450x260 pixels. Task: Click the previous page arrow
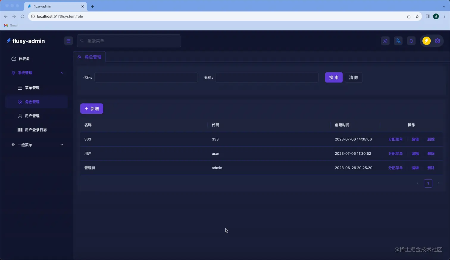pos(418,183)
